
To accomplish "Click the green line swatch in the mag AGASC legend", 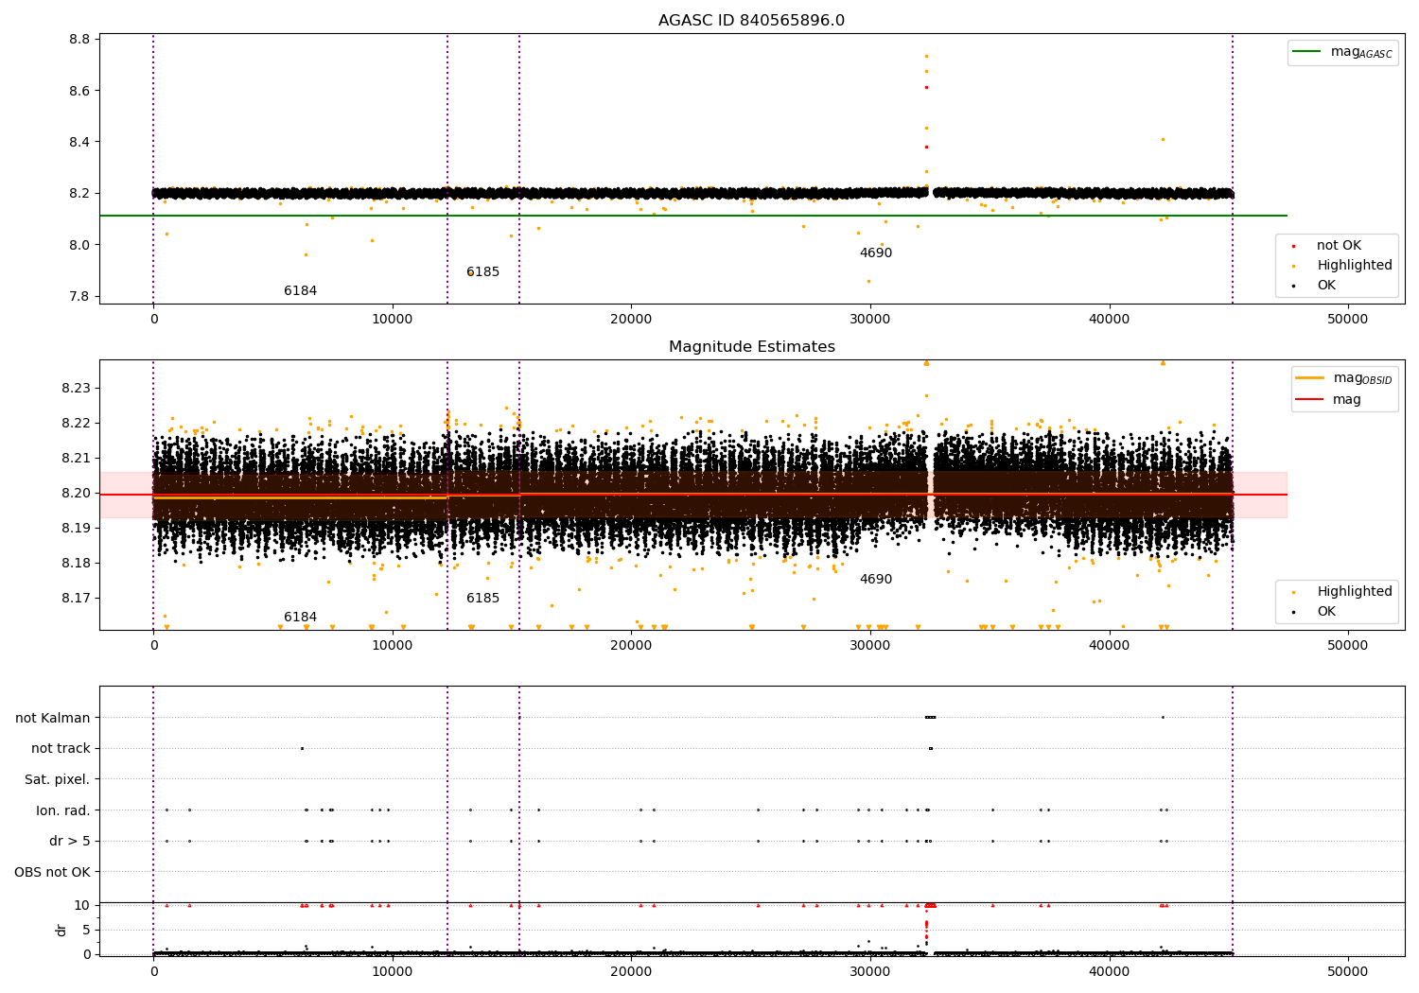I will click(1306, 51).
